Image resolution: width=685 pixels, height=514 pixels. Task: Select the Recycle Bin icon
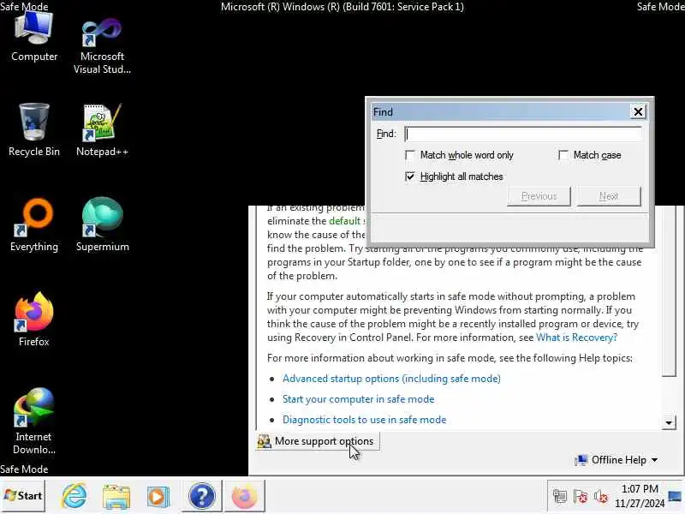[34, 130]
